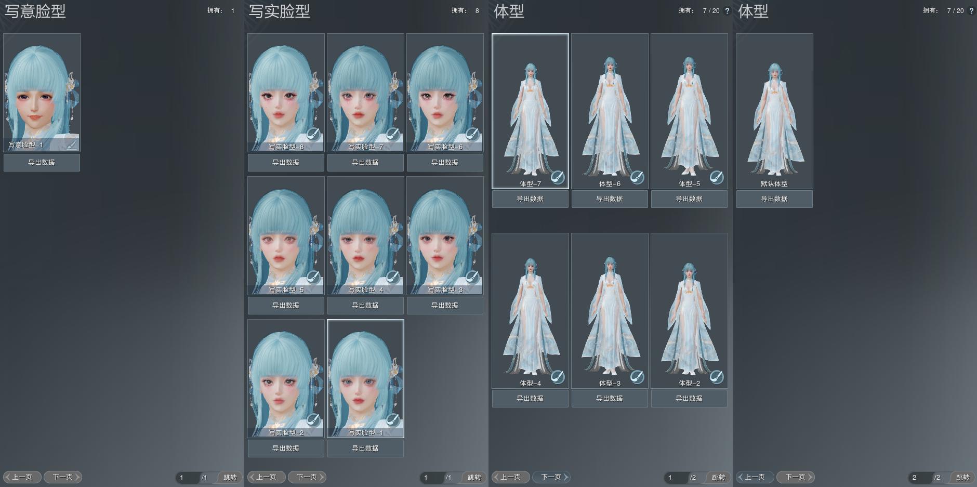This screenshot has height=487, width=977.
Task: Export data for 体型-4
Action: [530, 399]
